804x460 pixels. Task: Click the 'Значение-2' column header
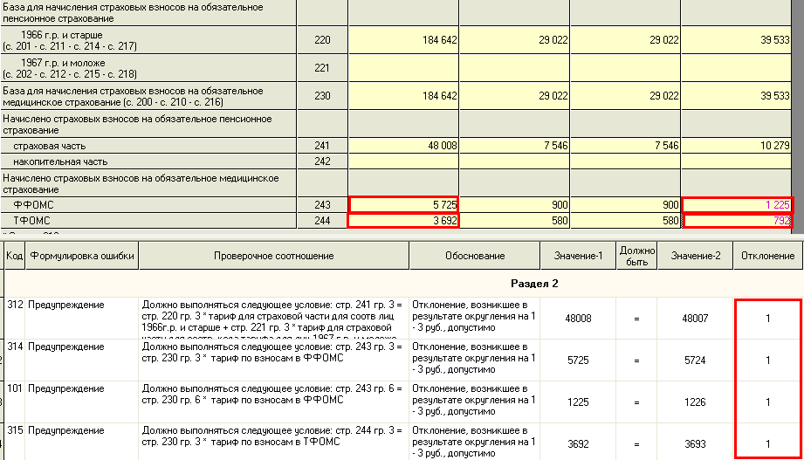(695, 256)
